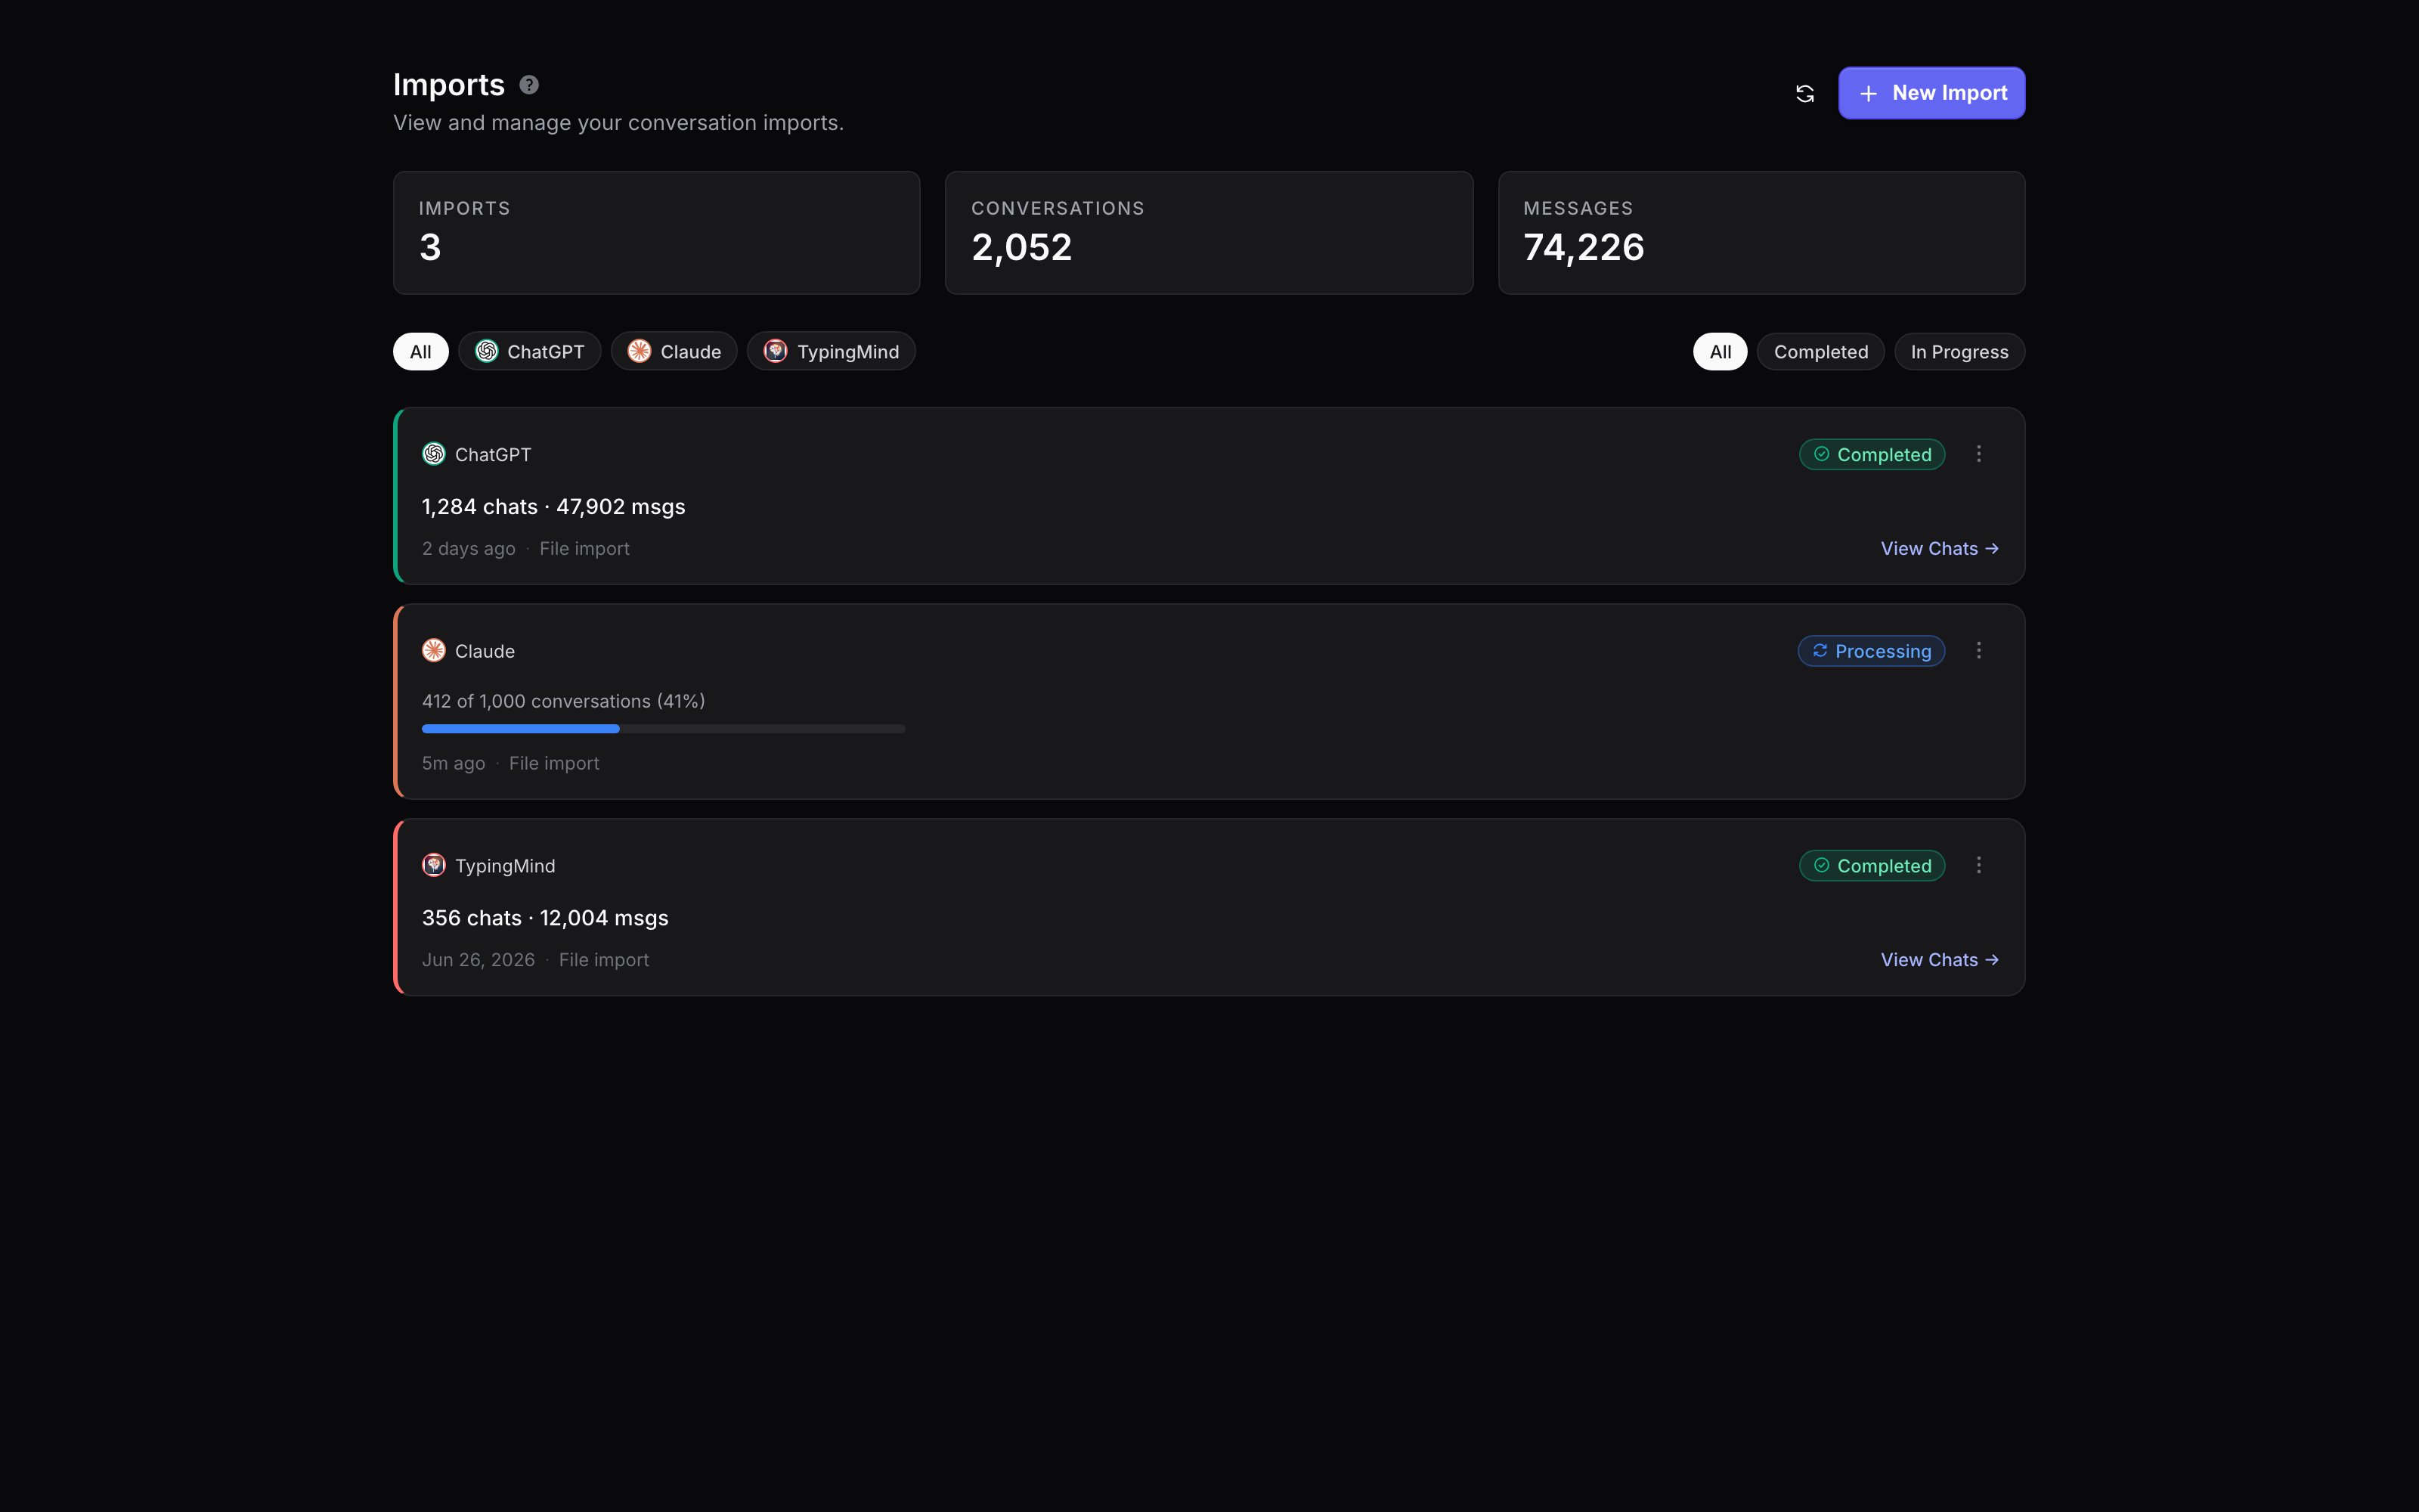Click the Processing badge on Claude import
2419x1512 pixels.
point(1871,651)
